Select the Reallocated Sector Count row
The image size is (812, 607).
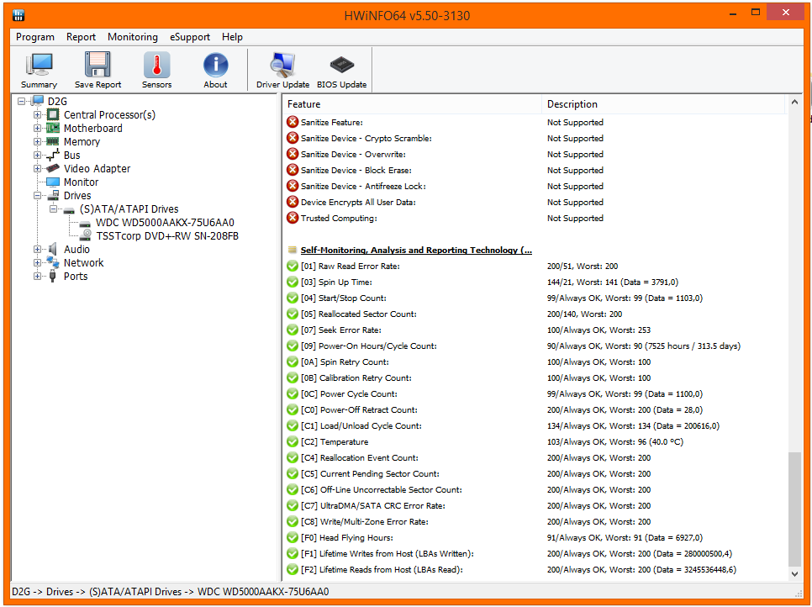pos(535,314)
